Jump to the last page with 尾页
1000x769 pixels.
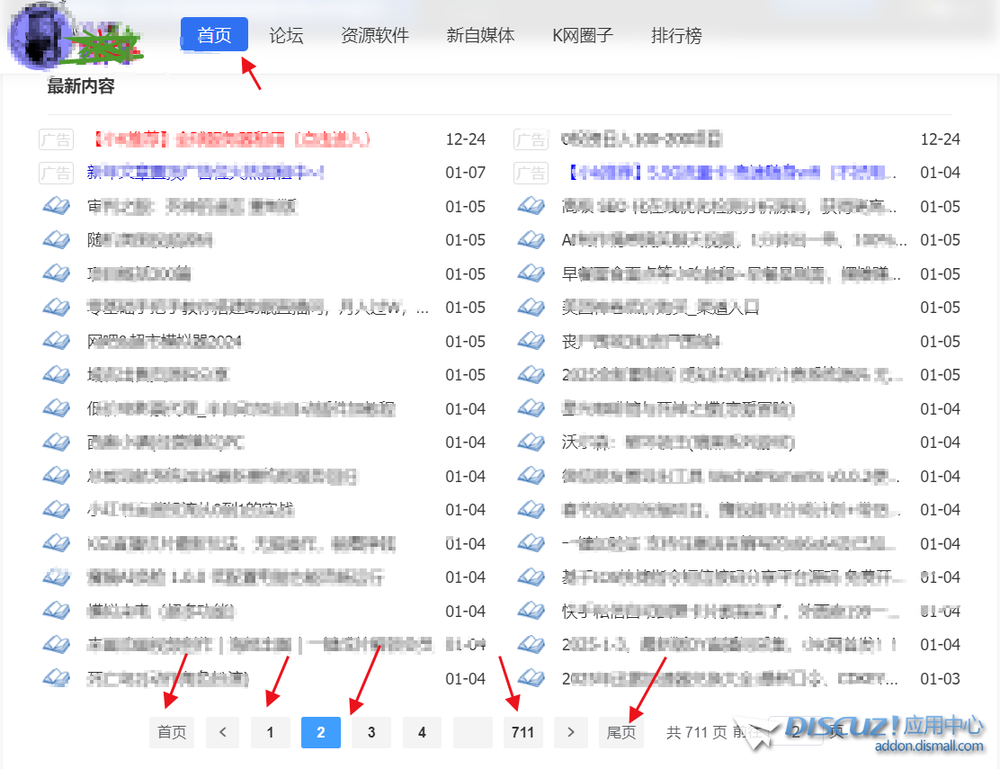coord(621,733)
